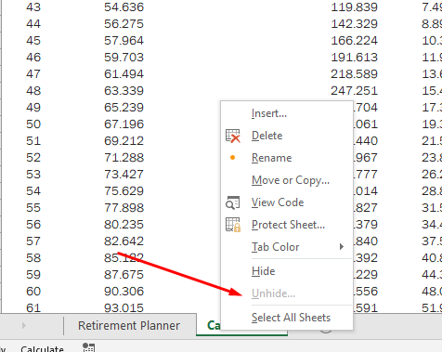
Task: Click the macro recording icon in status bar
Action: (x=89, y=347)
